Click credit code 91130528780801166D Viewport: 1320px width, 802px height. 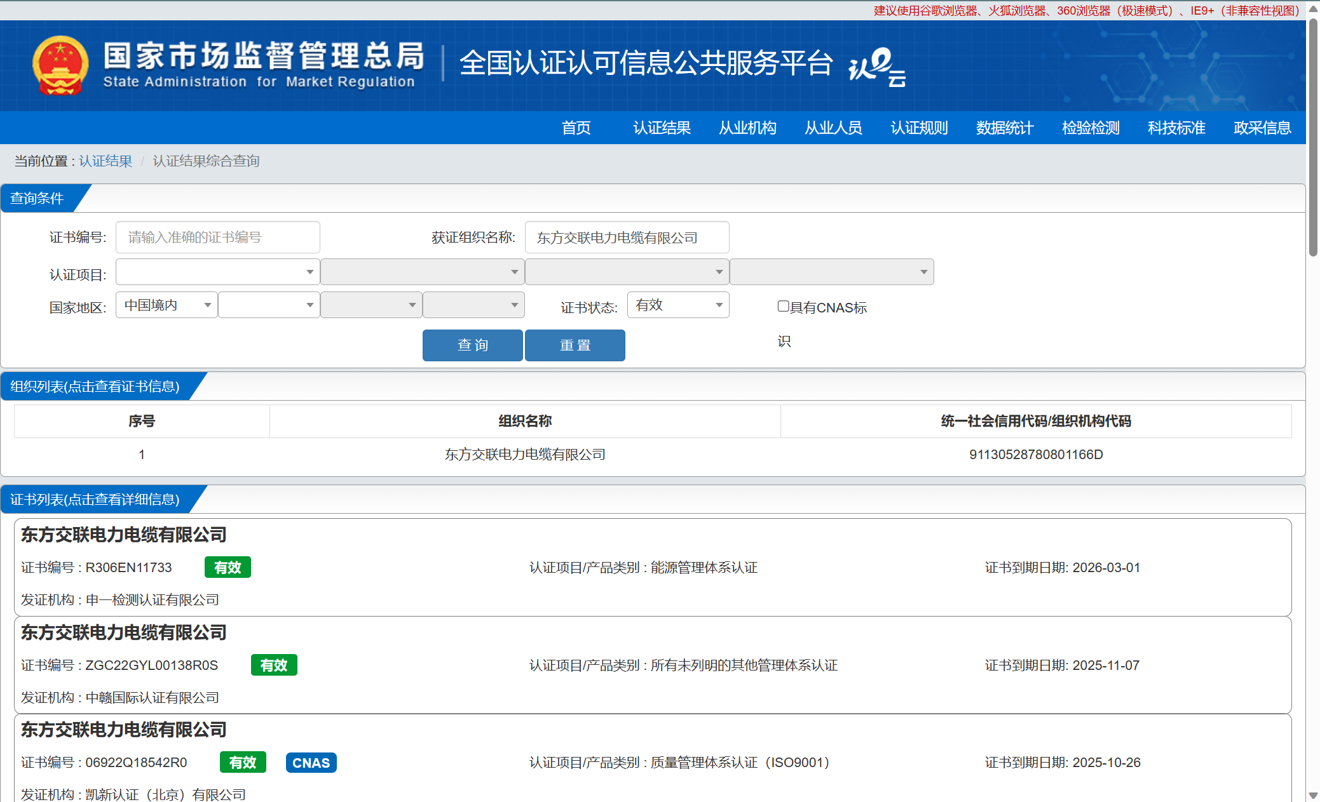coord(1036,455)
